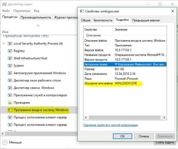Open the Безопасность tab in properties
The width and height of the screenshot is (178, 149).
tap(103, 20)
